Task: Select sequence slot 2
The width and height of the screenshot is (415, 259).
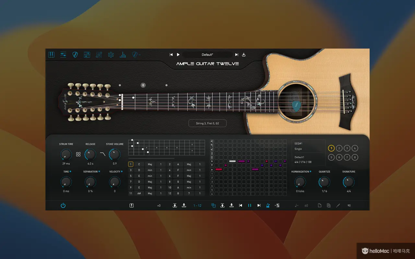Action: [339, 148]
